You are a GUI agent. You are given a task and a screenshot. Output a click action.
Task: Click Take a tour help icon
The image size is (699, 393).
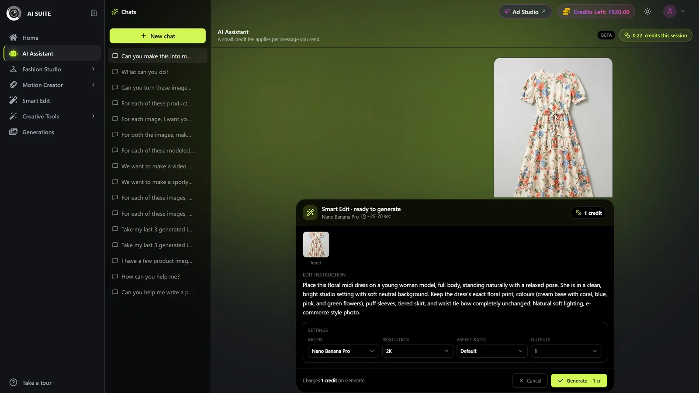[x=14, y=383]
